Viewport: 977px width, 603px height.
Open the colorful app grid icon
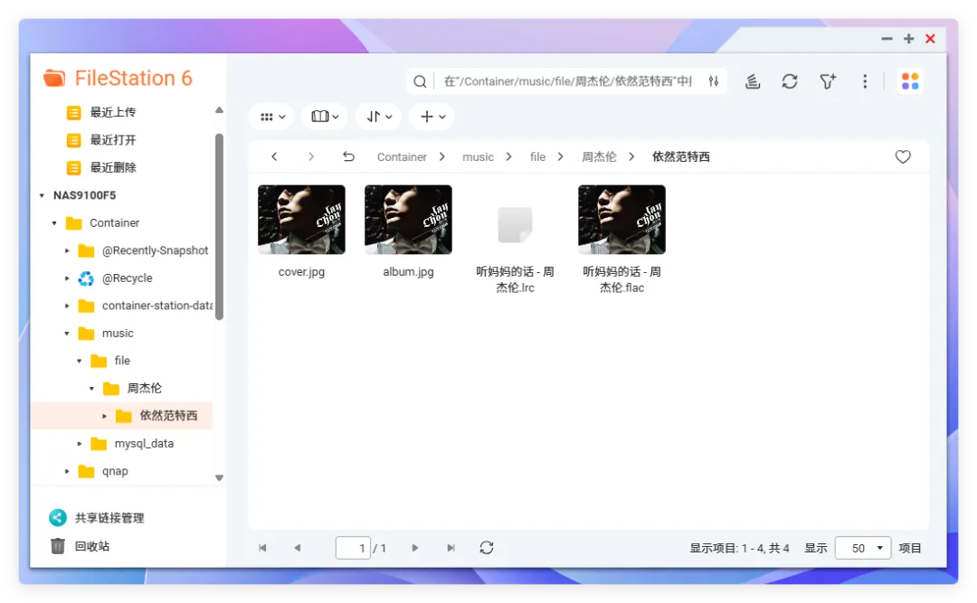(x=910, y=81)
